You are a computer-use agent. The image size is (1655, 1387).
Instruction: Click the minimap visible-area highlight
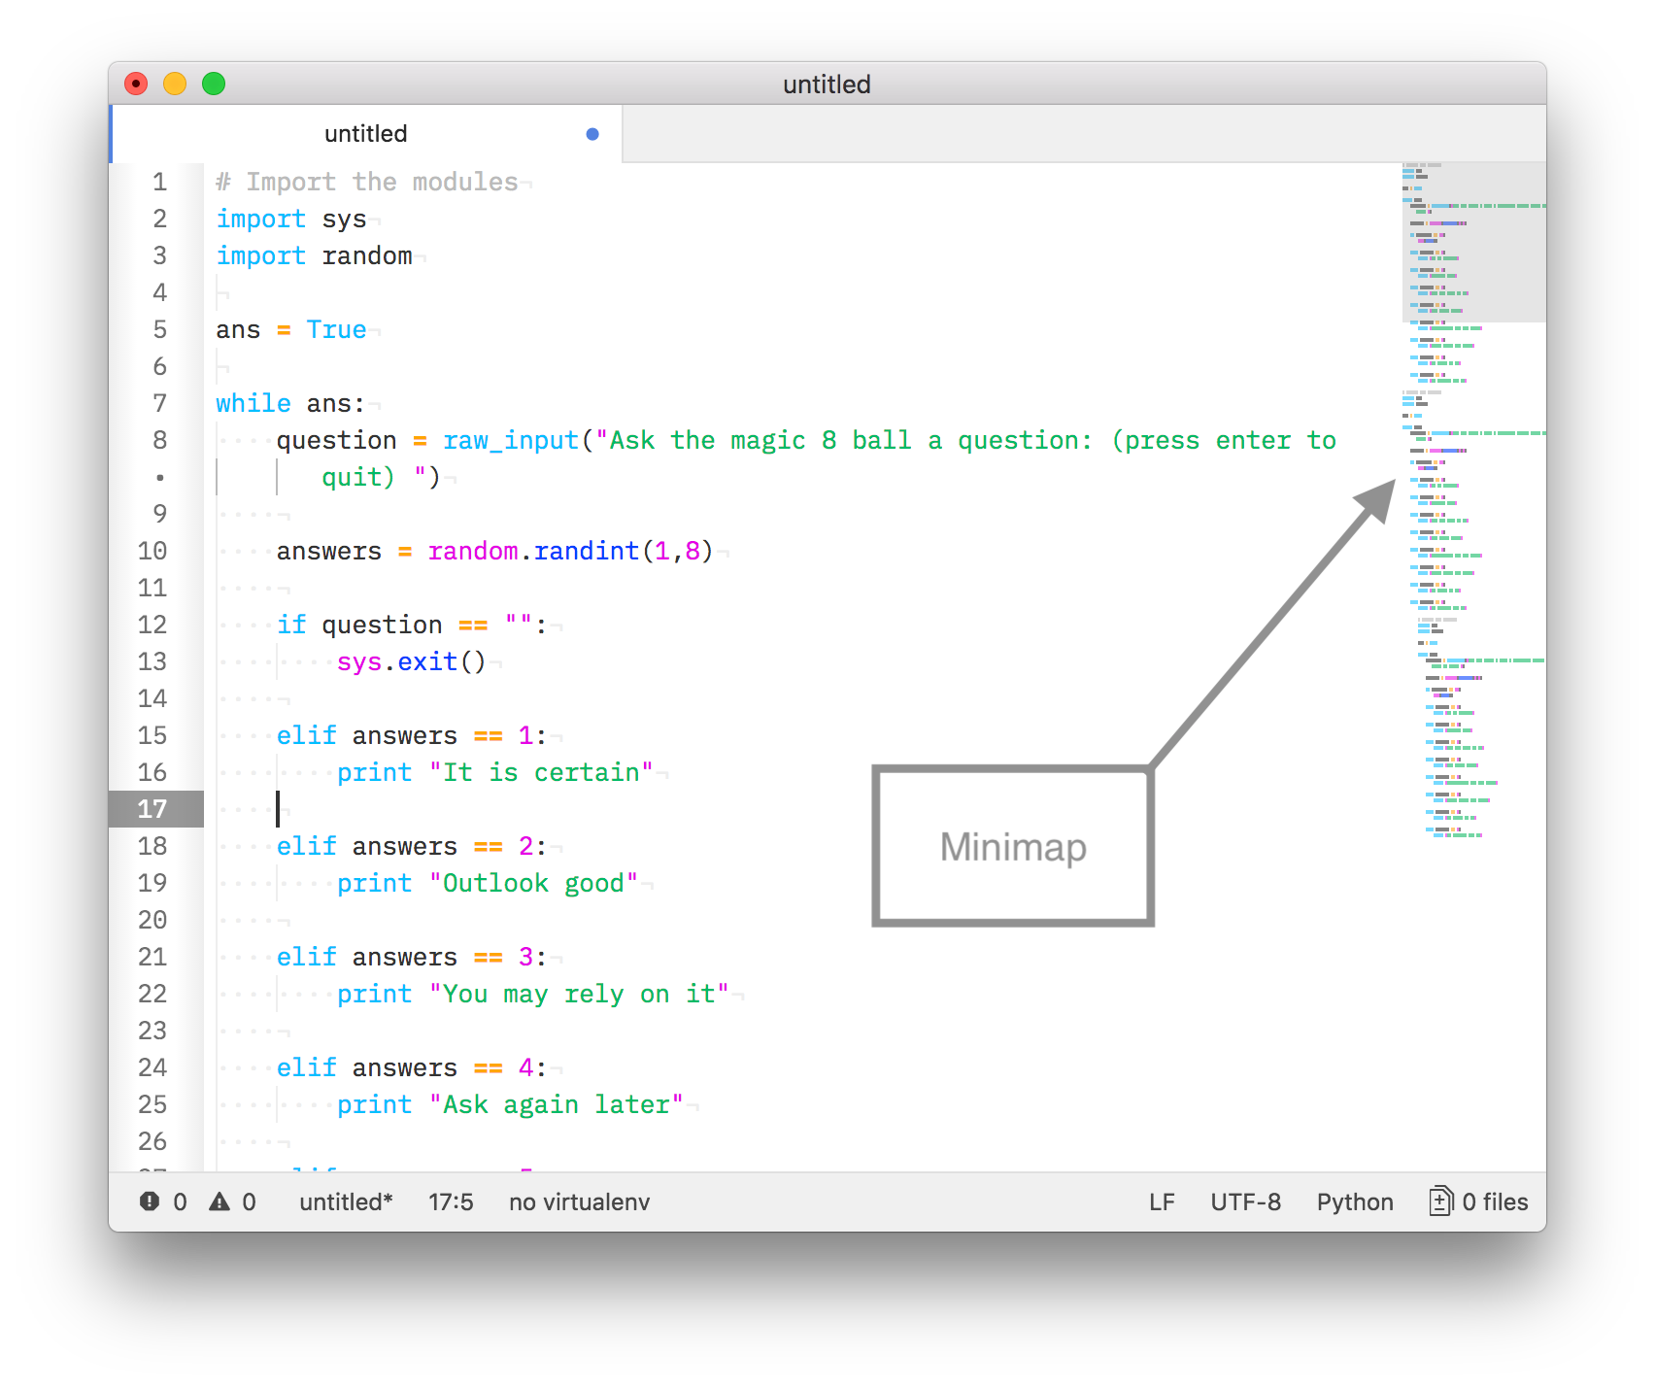click(x=1473, y=242)
